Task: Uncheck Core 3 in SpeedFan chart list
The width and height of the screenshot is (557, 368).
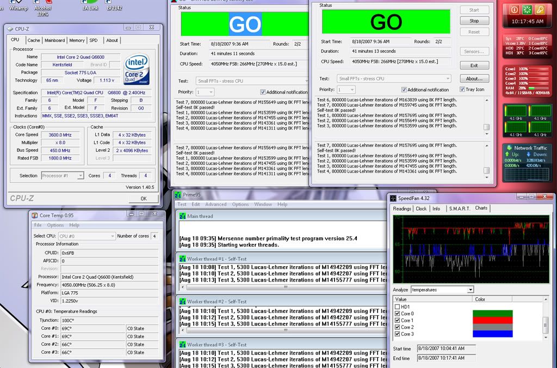Action: coord(398,334)
